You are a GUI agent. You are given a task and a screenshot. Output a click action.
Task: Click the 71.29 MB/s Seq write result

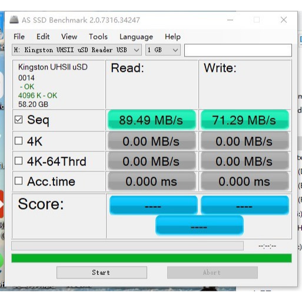[x=245, y=120]
